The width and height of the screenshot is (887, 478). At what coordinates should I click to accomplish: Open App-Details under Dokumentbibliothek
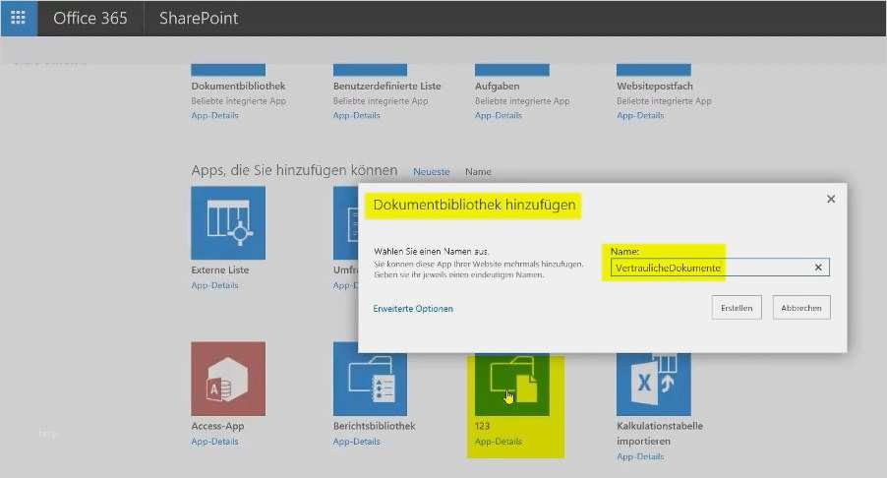tap(214, 115)
